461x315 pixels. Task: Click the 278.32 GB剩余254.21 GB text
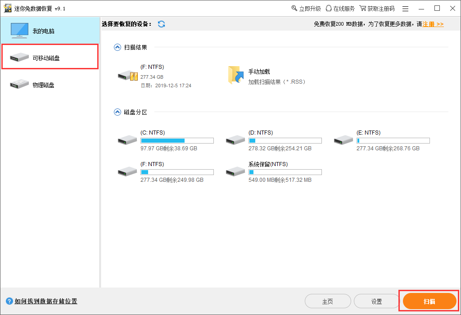(x=280, y=148)
